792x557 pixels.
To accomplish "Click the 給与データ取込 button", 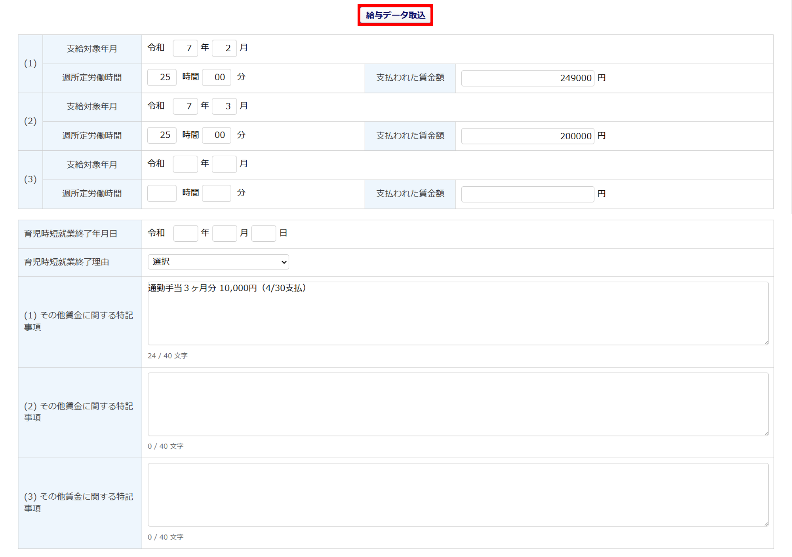I will [395, 15].
